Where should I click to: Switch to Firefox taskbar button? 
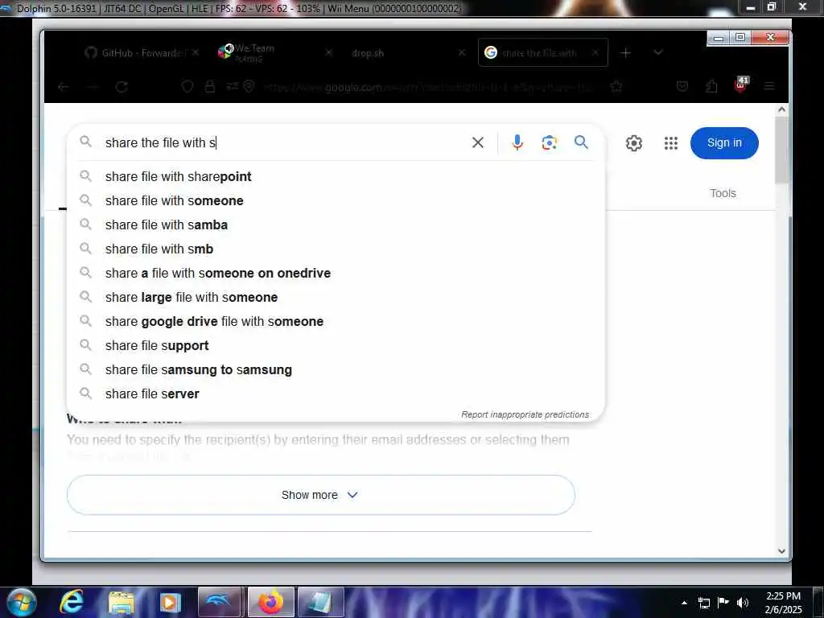pos(270,602)
